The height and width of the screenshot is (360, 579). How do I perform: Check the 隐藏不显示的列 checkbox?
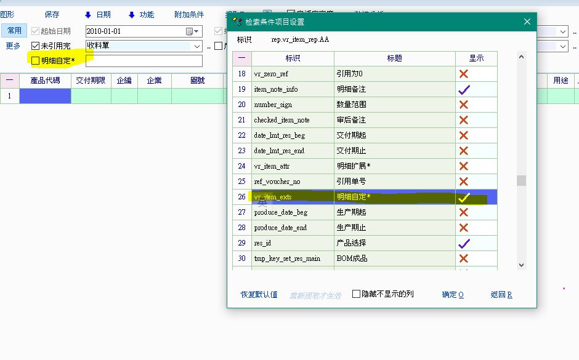356,294
